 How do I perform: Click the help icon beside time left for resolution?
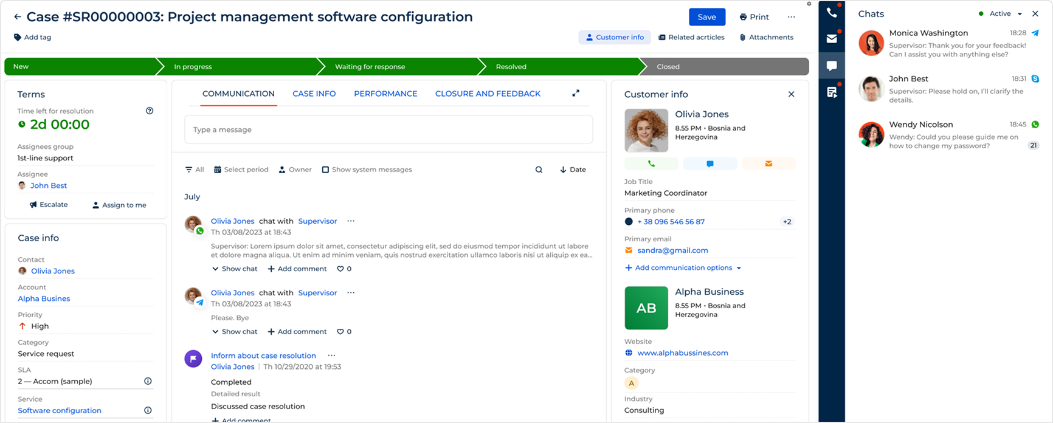150,111
